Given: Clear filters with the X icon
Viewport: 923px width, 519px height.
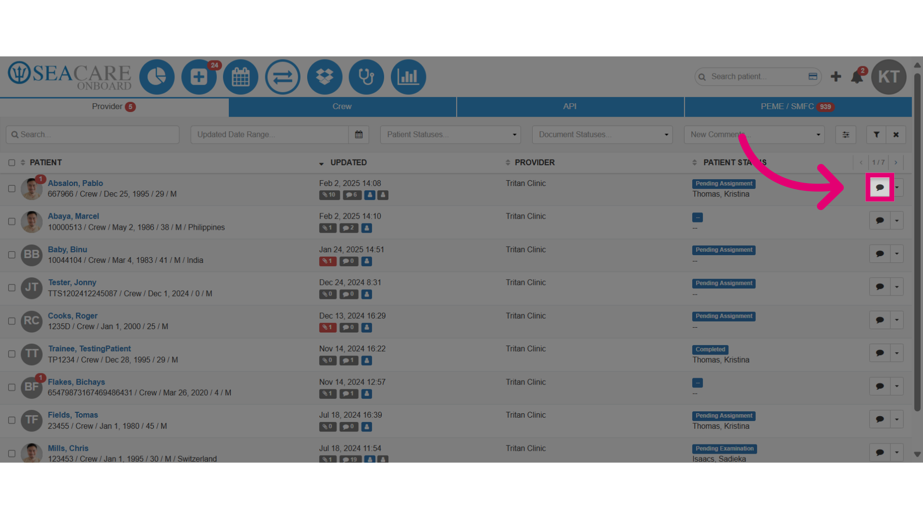Looking at the screenshot, I should point(896,135).
